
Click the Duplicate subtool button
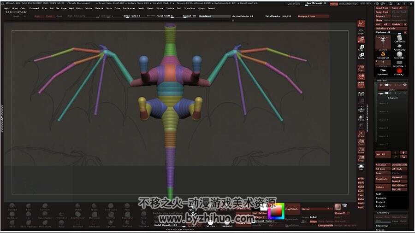point(382,179)
